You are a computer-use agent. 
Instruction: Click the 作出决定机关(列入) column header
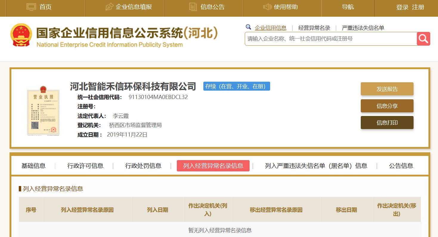[208, 210]
